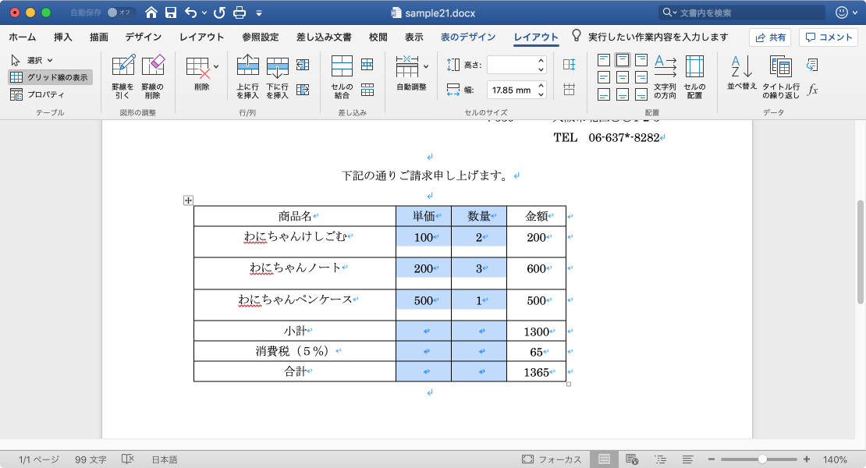Screen dimensions: 866x468
Task: Click the distribute rows evenly icon
Action: 569,65
